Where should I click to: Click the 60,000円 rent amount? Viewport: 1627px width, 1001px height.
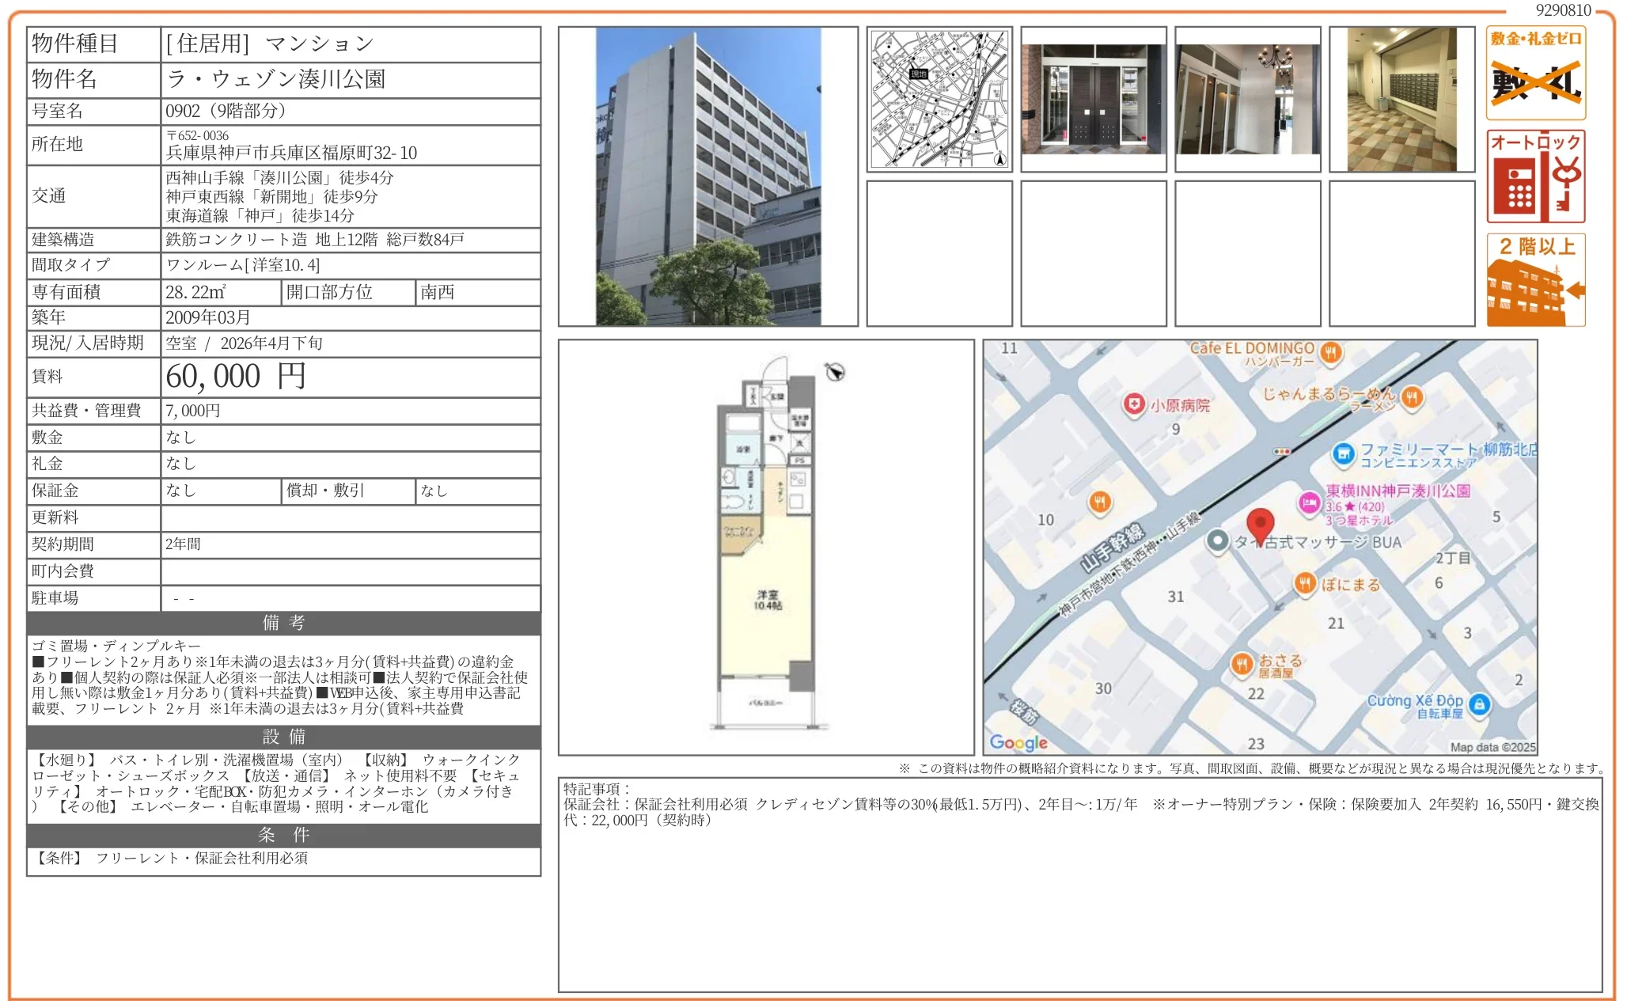[235, 377]
